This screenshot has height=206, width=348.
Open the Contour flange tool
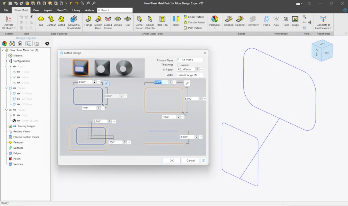click(51, 21)
